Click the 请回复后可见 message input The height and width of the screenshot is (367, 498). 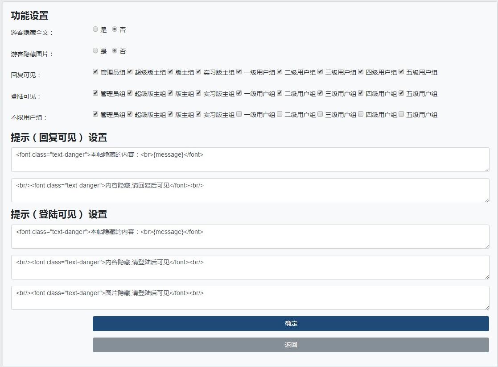pyautogui.click(x=248, y=190)
